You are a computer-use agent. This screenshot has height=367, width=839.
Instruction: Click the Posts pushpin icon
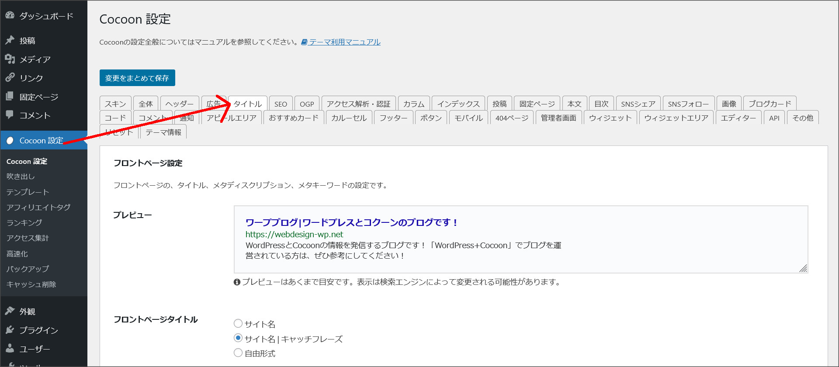[10, 41]
